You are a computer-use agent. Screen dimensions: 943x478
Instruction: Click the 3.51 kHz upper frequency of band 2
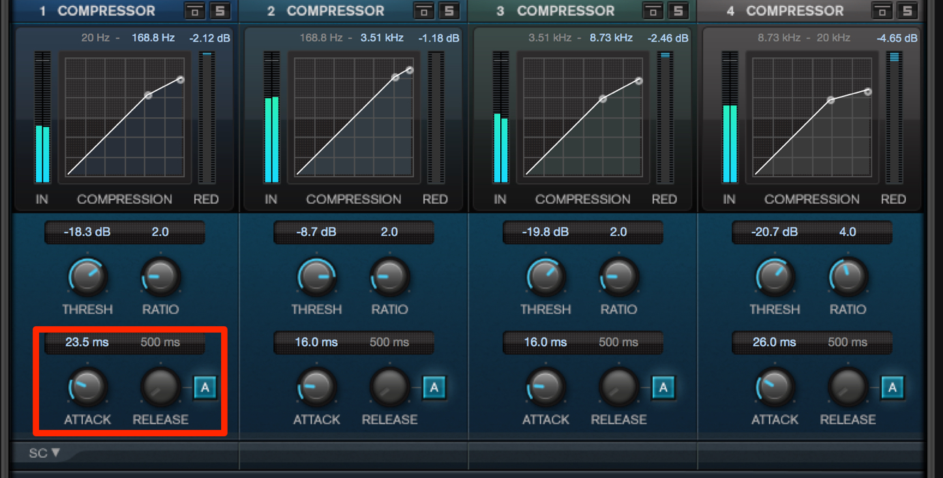[x=382, y=38]
